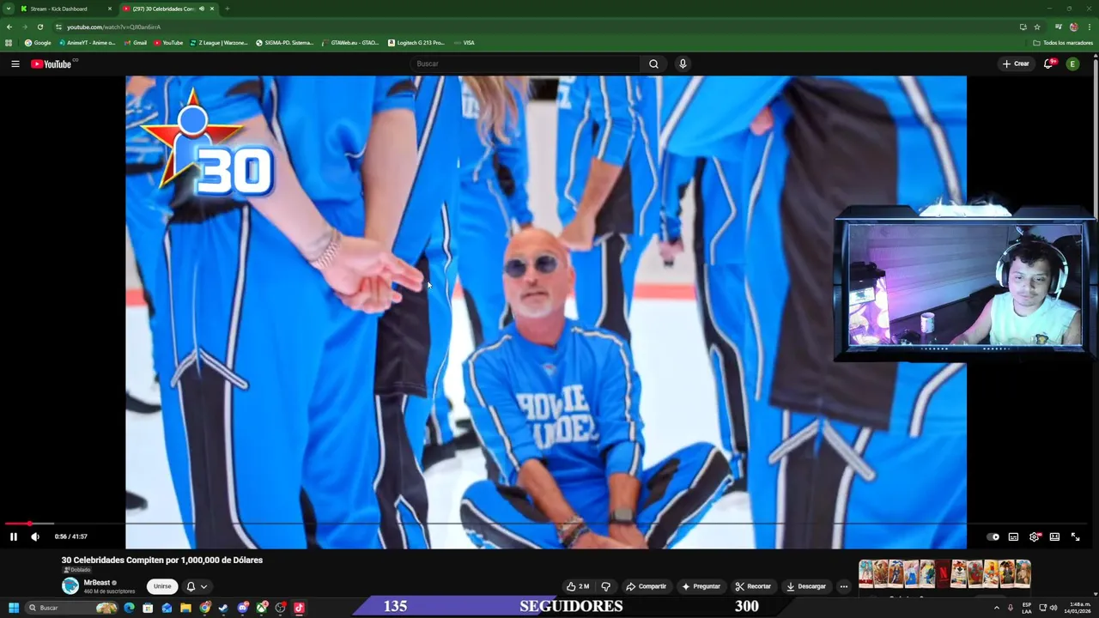Image resolution: width=1099 pixels, height=618 pixels.
Task: Open Todos los marcadores folder
Action: [x=1063, y=42]
